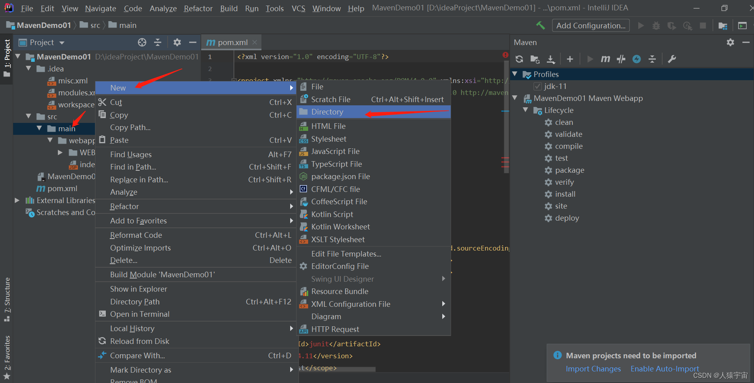Collapse the Lifecycle node
This screenshot has height=383, width=754.
click(x=526, y=110)
